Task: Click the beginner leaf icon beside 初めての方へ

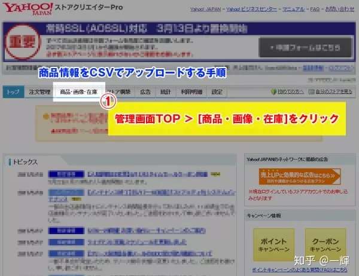Action: (273, 91)
